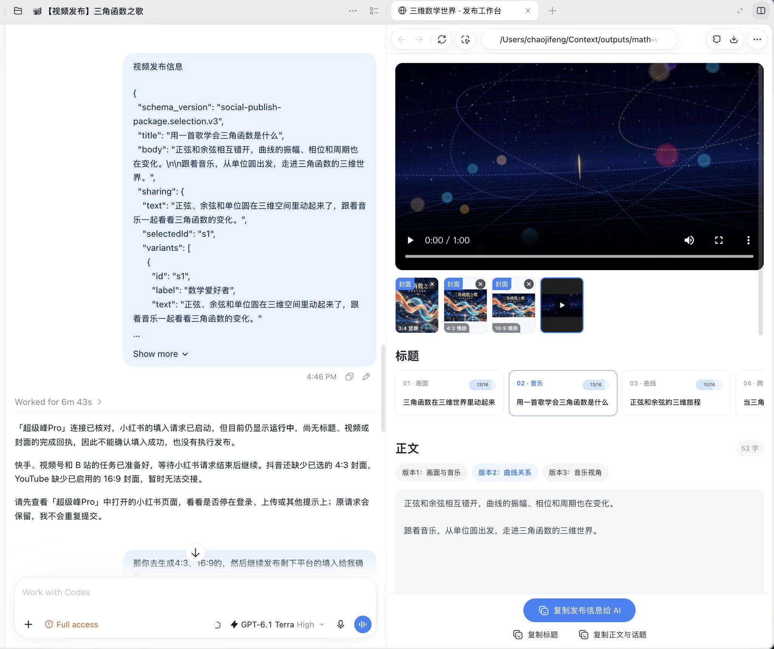
Task: Switch to 版本3：音乐视角 tab
Action: tap(575, 472)
